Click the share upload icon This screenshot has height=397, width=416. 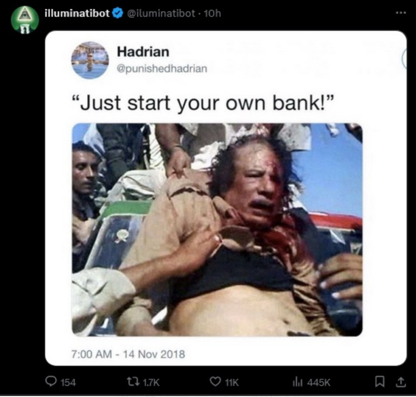(x=401, y=382)
